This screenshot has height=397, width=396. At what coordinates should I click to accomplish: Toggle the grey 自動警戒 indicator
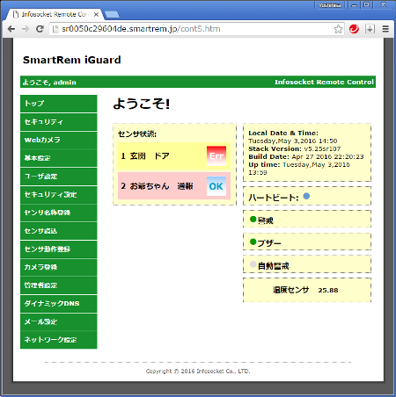point(253,264)
